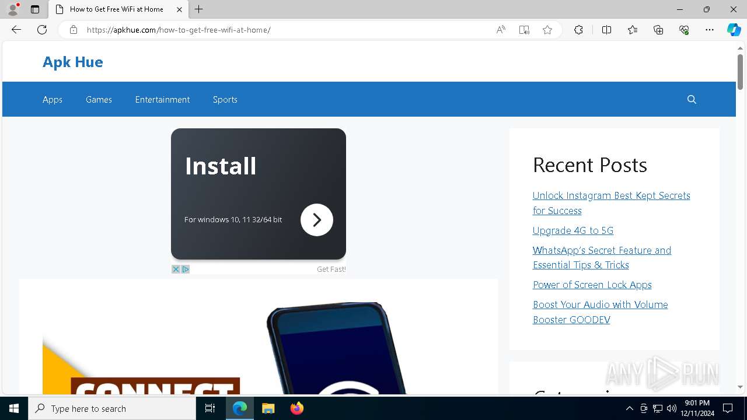Open the browser profile icon

(x=13, y=9)
